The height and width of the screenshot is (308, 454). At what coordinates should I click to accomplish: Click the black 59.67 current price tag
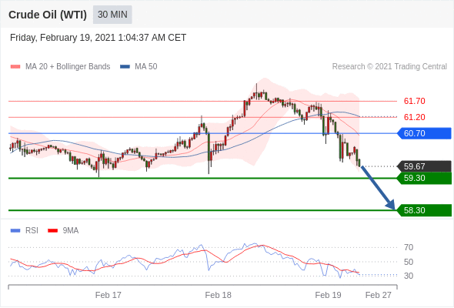[x=425, y=166]
